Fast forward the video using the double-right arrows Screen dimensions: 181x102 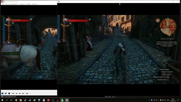pyautogui.click(x=20, y=93)
